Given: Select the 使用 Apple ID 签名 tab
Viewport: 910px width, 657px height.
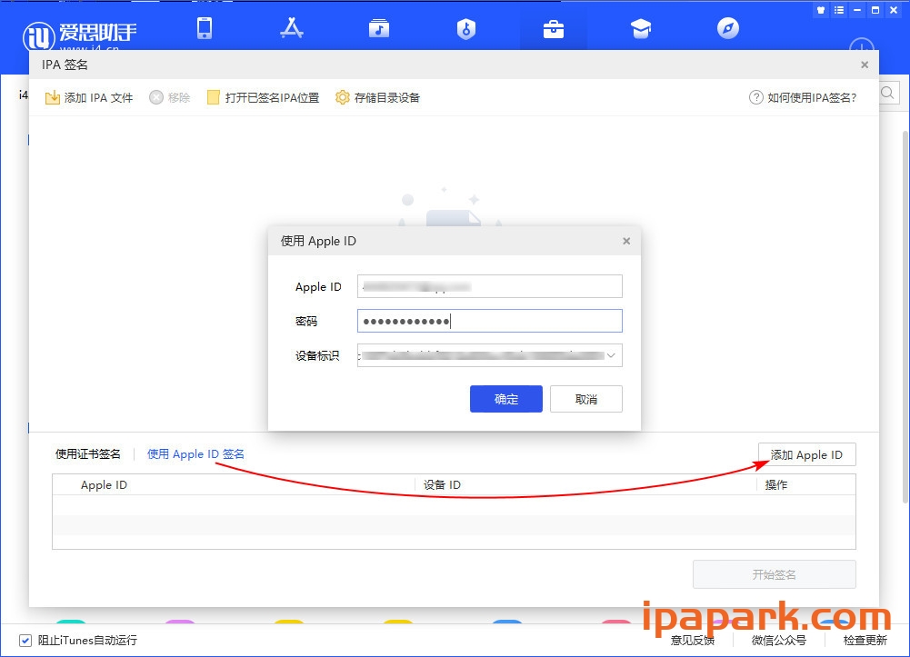Looking at the screenshot, I should click(x=195, y=453).
